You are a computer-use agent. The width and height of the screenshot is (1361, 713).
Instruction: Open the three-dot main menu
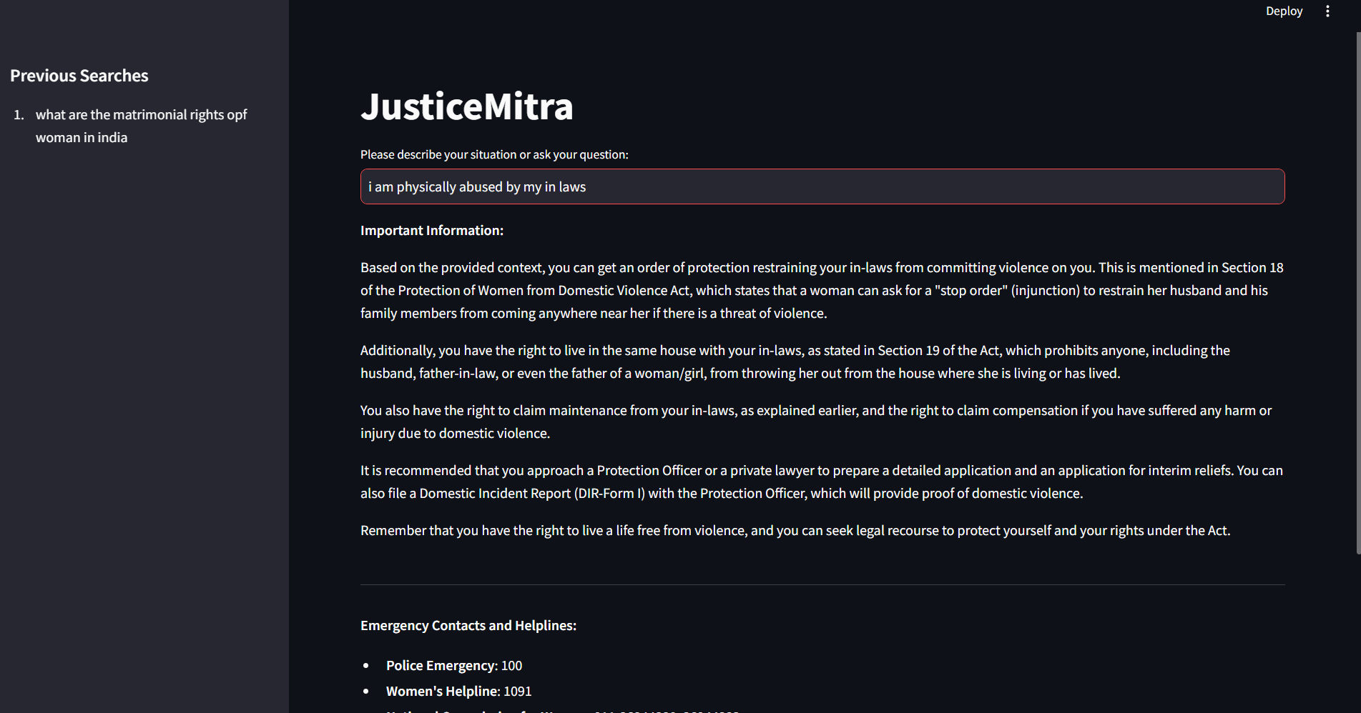click(1327, 11)
